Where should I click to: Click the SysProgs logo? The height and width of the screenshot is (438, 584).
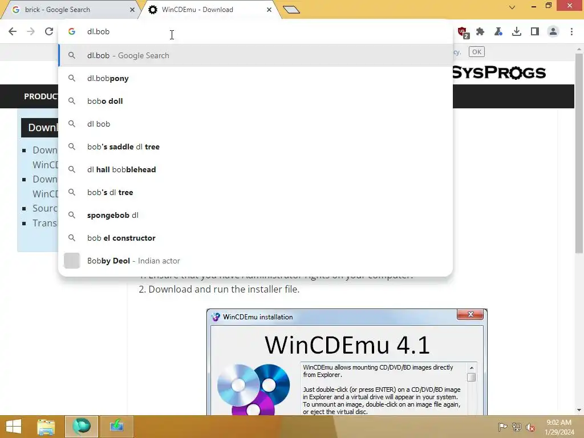[499, 72]
